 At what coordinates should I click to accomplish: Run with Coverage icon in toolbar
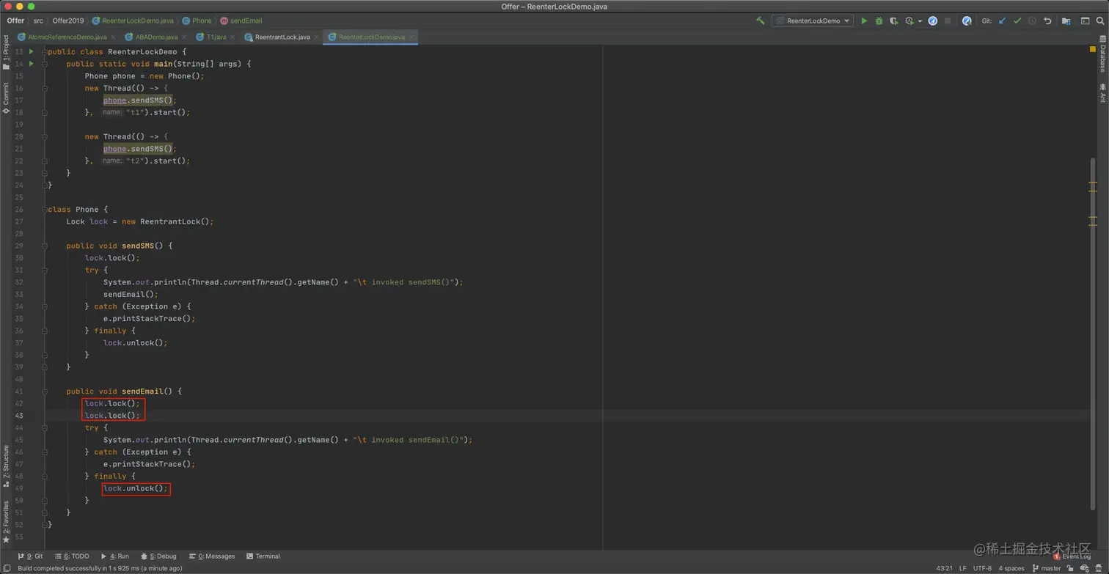tap(893, 21)
